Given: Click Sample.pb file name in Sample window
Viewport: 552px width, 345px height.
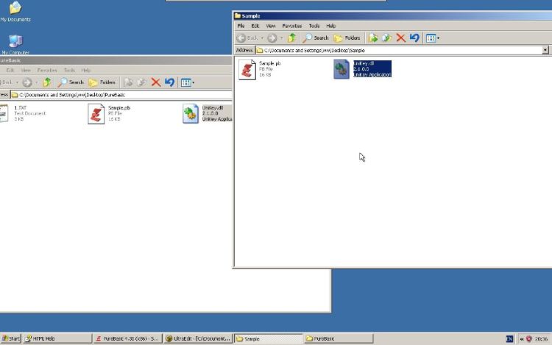Looking at the screenshot, I should pos(270,63).
